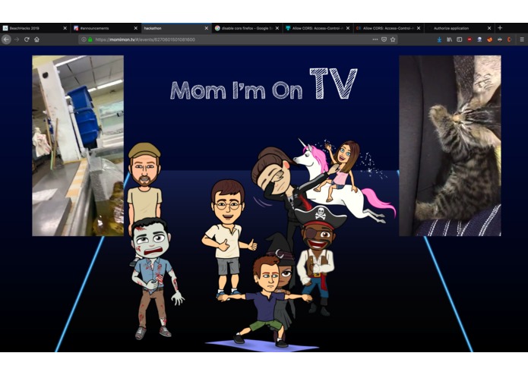This screenshot has height=375, width=528.
Task: Close the Authorize application tab
Action: click(489, 28)
